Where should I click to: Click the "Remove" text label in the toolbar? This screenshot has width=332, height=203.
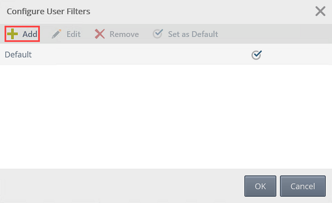124,34
